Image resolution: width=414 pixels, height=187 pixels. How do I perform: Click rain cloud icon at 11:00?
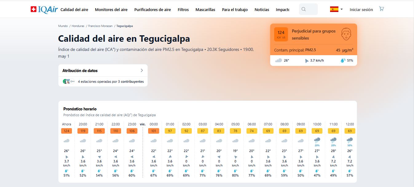pyautogui.click(x=333, y=141)
